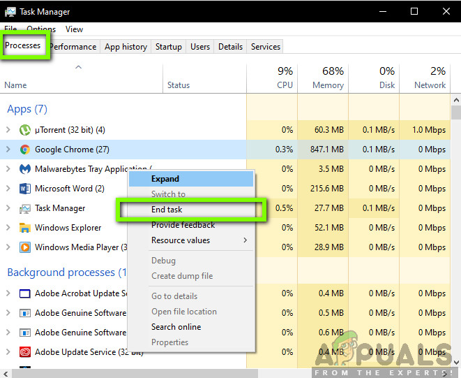Switch to the Startup tab

coord(169,47)
